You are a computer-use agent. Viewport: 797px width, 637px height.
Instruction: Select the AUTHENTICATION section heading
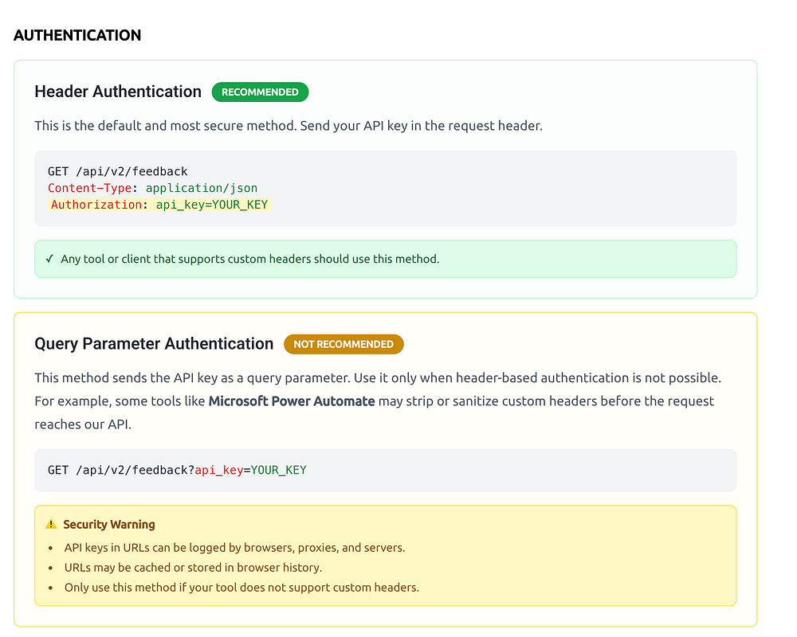(x=77, y=35)
